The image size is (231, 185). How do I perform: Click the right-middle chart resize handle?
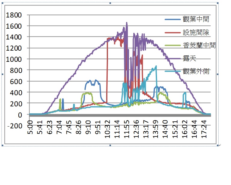click(218, 74)
